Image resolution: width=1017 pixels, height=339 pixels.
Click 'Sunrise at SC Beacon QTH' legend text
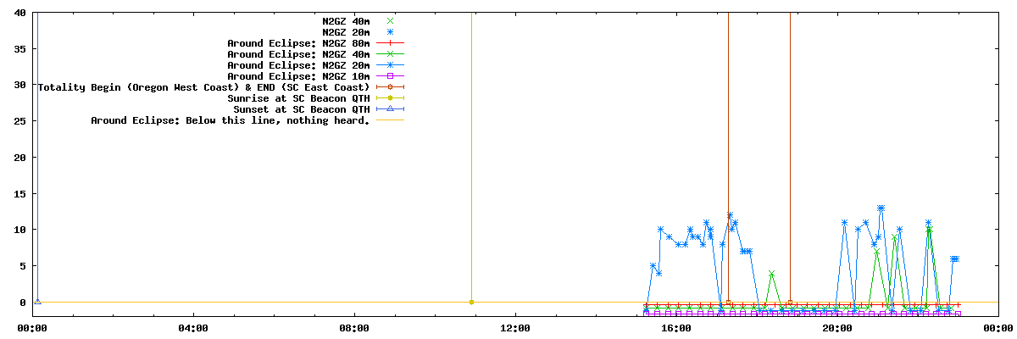coord(298,98)
